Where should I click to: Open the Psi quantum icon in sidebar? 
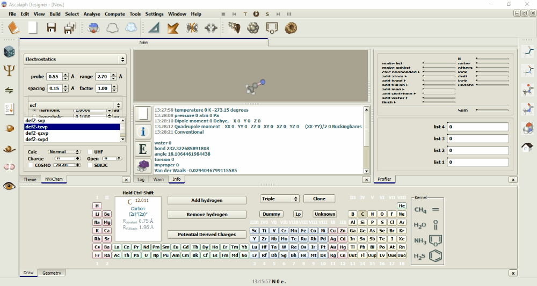coord(9,71)
